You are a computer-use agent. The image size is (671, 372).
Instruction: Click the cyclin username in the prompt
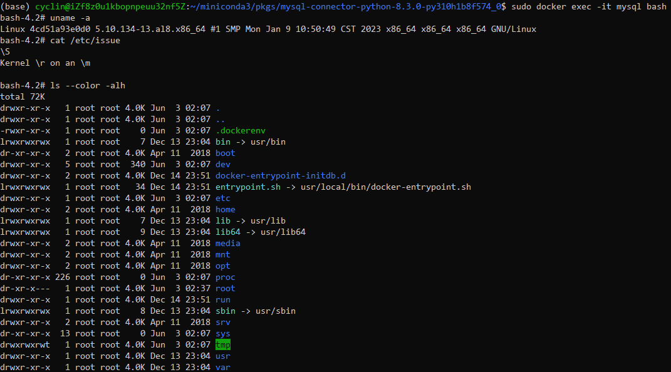tap(50, 7)
